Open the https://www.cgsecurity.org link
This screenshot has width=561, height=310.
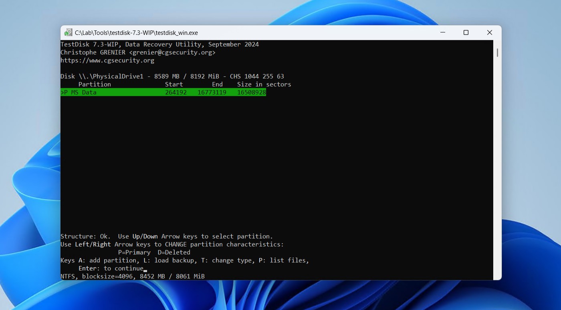coord(107,60)
